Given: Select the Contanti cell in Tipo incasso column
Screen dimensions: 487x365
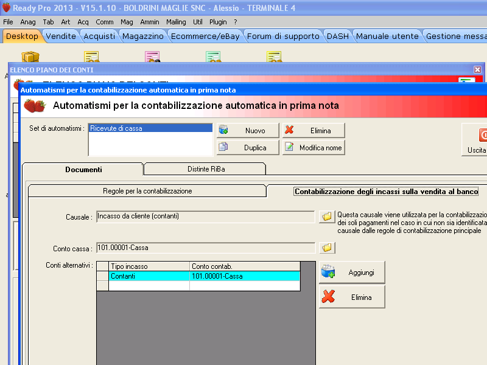Looking at the screenshot, I should [x=149, y=276].
